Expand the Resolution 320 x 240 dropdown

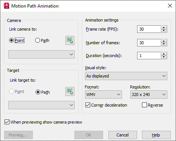click(149, 95)
